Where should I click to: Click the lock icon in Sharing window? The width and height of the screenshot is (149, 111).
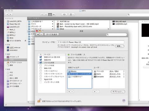pyautogui.click(x=39, y=101)
